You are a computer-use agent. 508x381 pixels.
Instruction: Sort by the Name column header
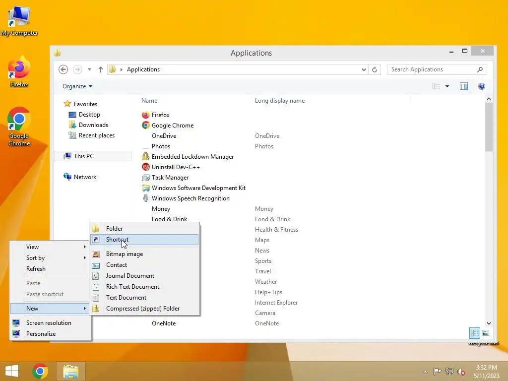149,101
